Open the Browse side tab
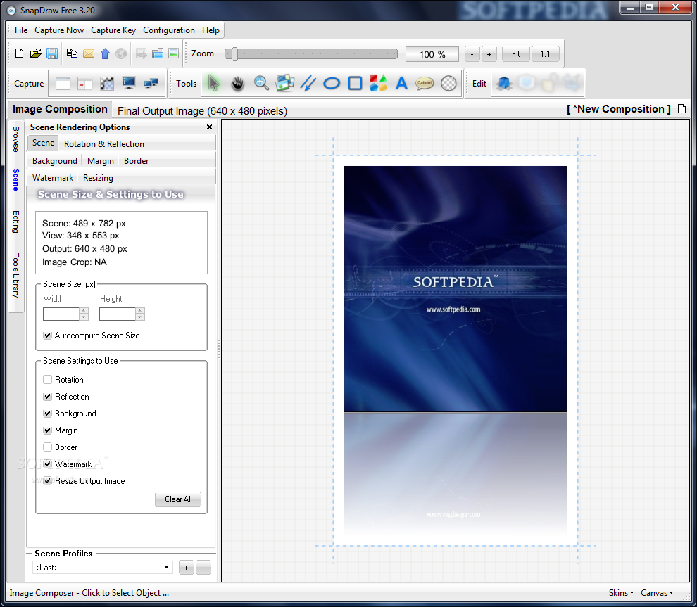The height and width of the screenshot is (607, 697). click(x=15, y=139)
